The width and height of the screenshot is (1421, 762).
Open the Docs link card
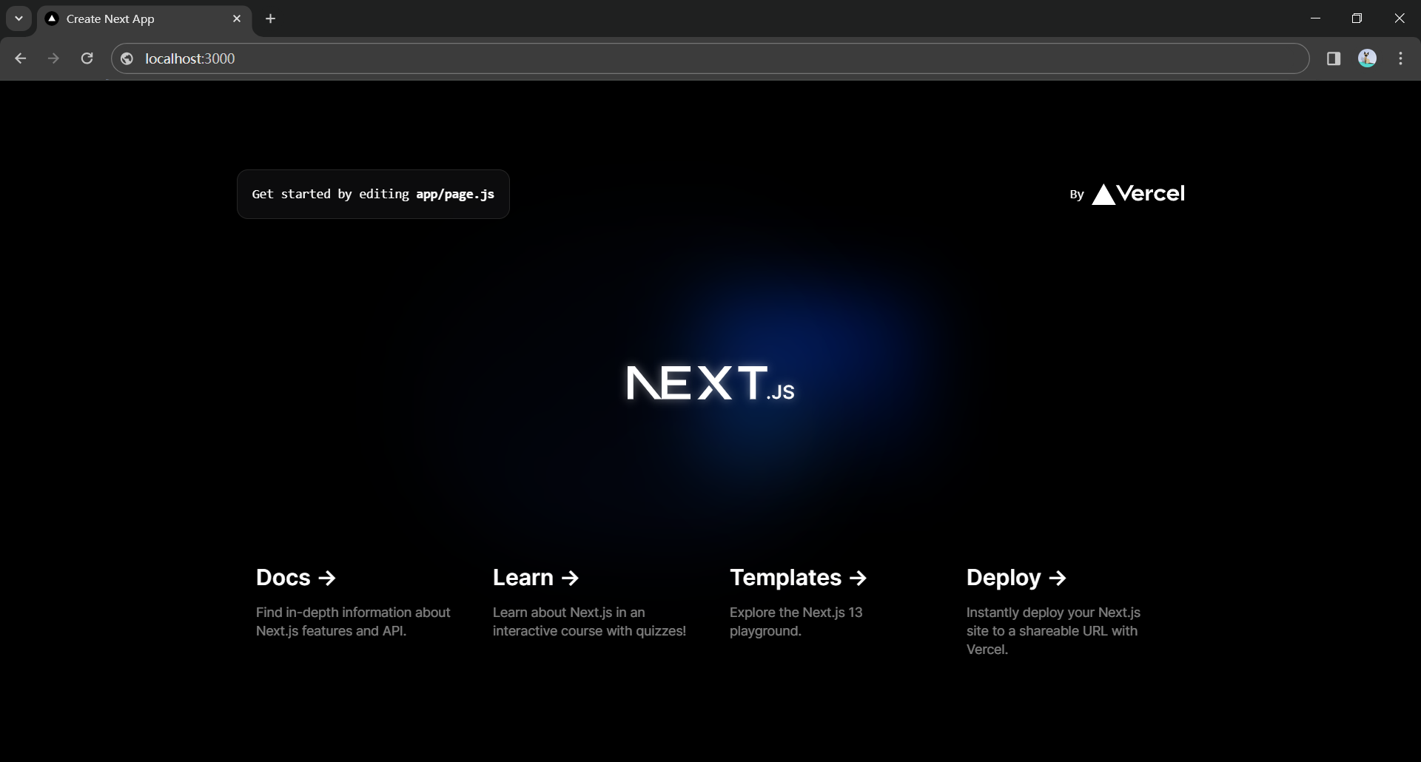355,603
